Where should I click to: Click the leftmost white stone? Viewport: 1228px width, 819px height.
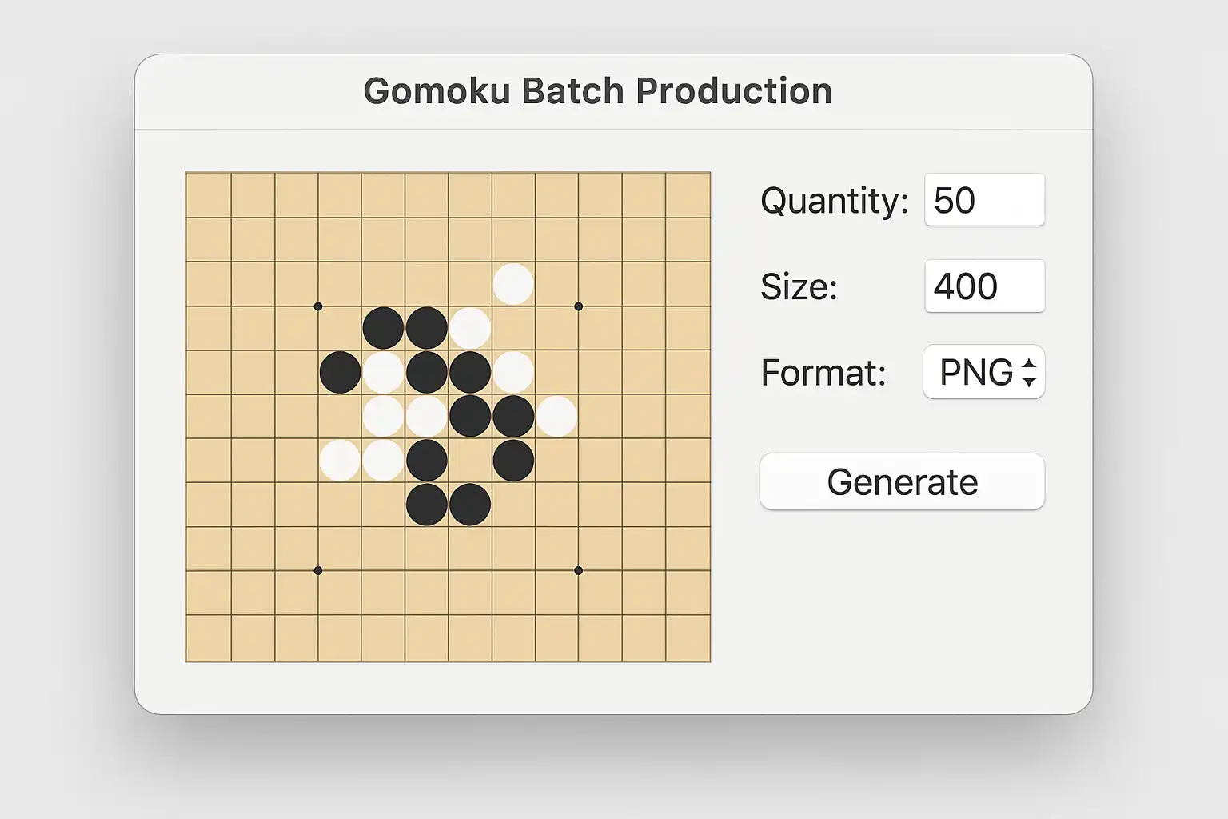pos(340,460)
